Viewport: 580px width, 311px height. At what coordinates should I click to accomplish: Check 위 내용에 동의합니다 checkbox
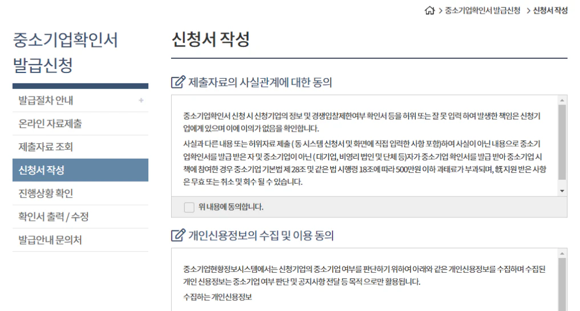(189, 207)
